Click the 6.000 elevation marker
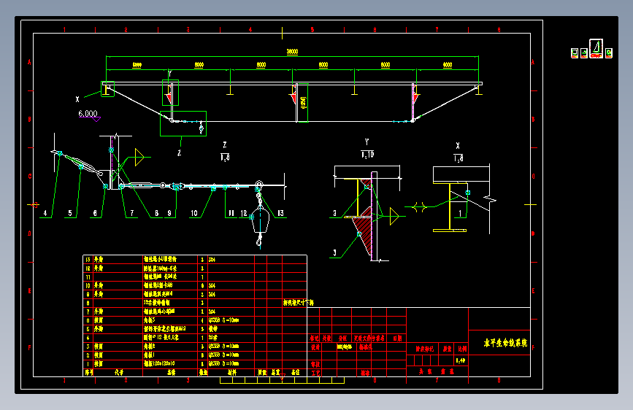The height and width of the screenshot is (410, 633). [x=88, y=115]
